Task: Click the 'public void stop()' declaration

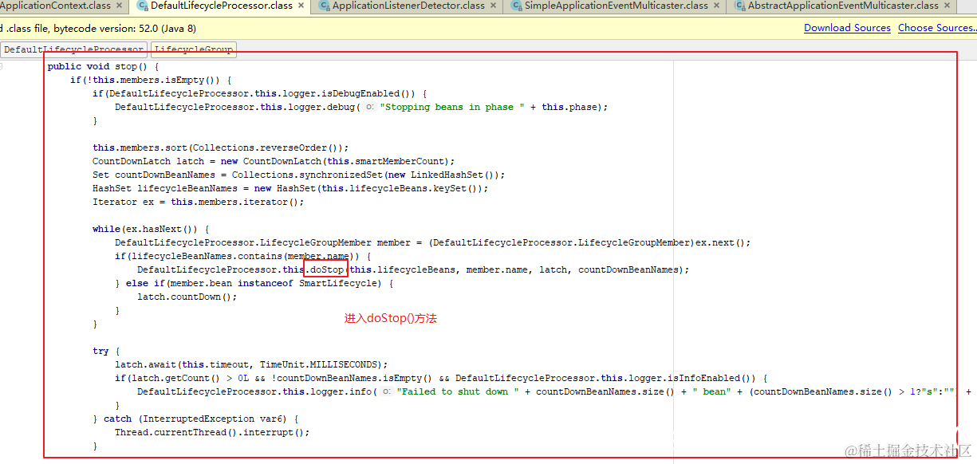Action: pyautogui.click(x=104, y=66)
